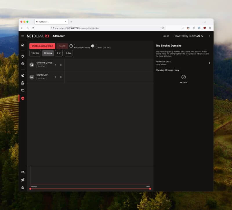
Task: Open the Device Manager sidebar icon
Action: pos(23,91)
